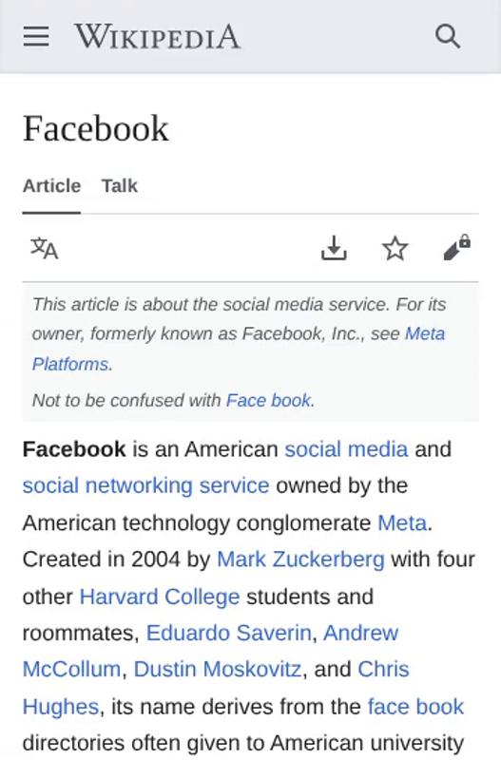Open the language selection icon
Screen dimensions: 501x760
click(44, 248)
